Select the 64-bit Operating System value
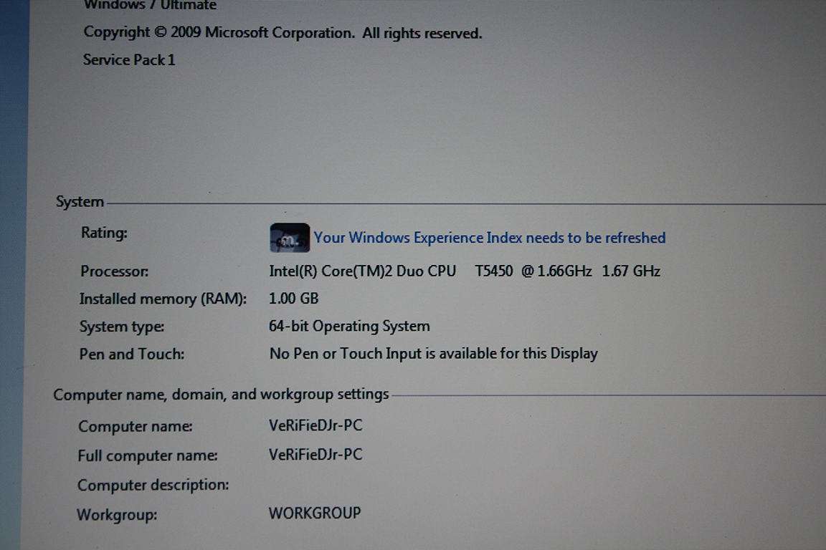The image size is (826, 550). tap(349, 327)
